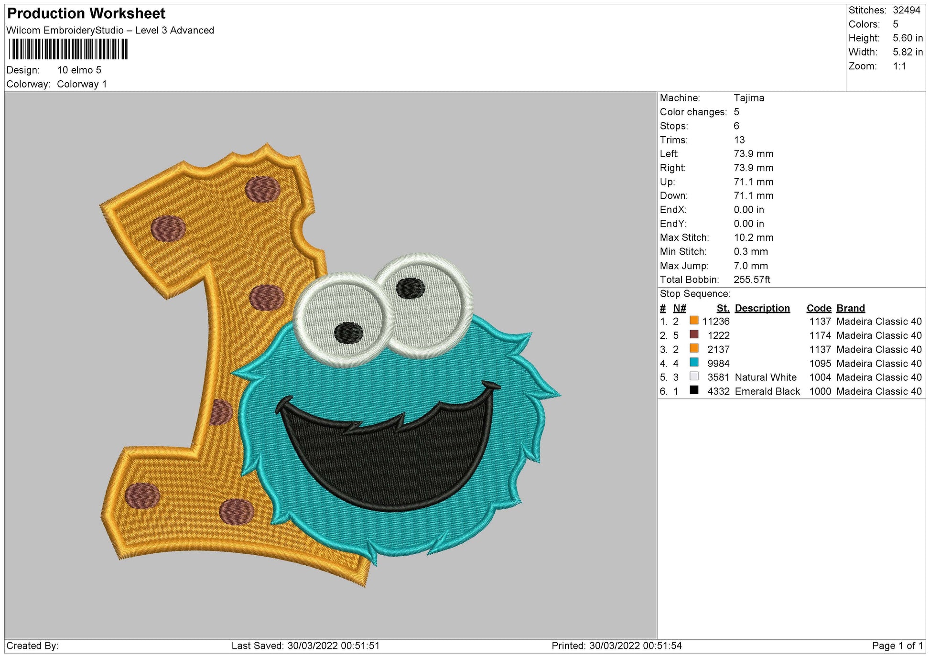
Task: Click the Emerald Black color swatch
Action: [x=694, y=390]
